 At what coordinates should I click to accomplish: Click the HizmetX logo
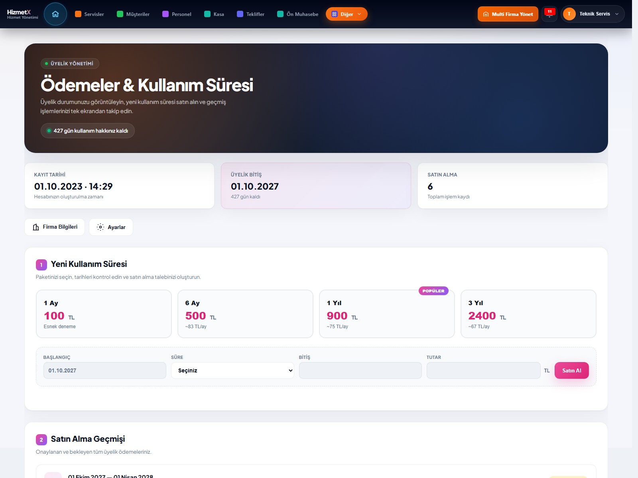pos(22,14)
